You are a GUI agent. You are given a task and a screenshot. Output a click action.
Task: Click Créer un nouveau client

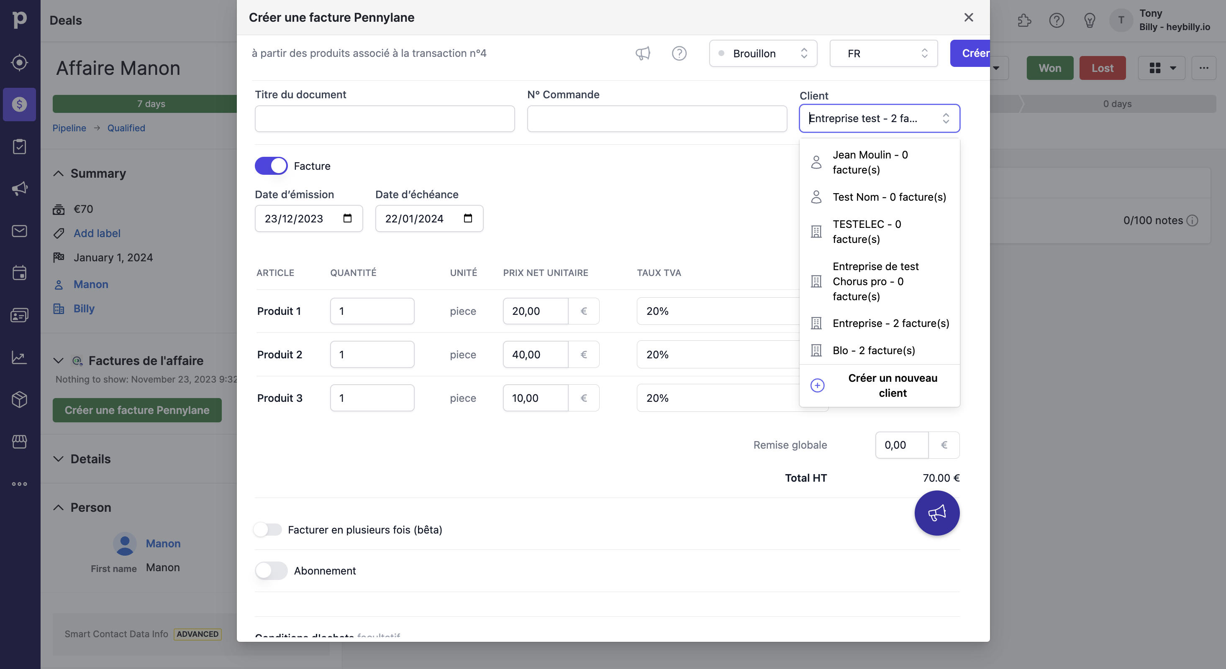tap(879, 386)
